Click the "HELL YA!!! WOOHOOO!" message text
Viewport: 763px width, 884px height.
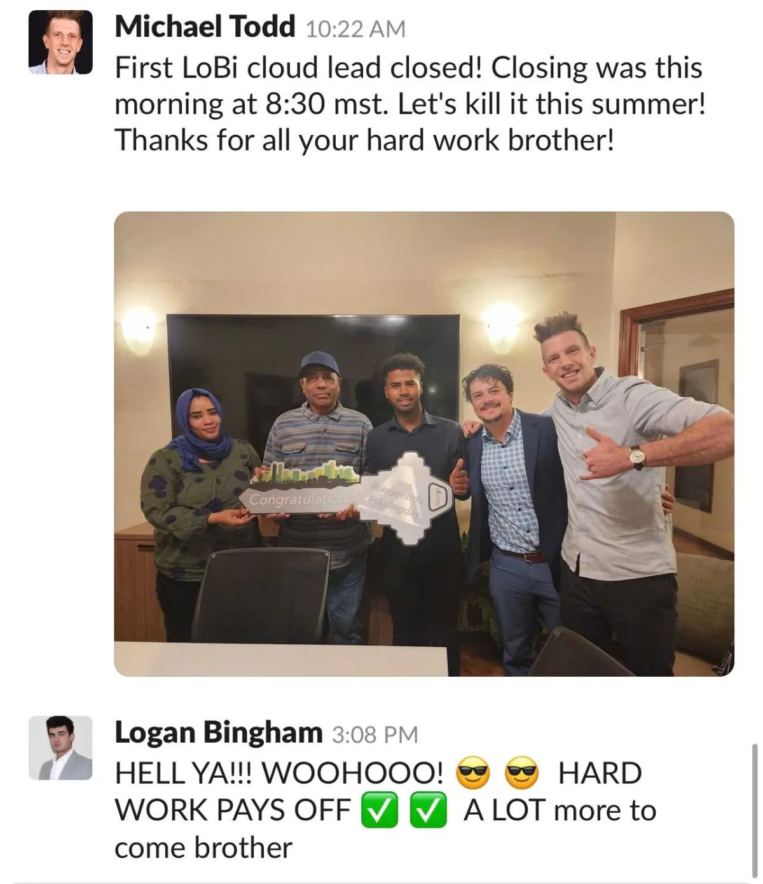pyautogui.click(x=279, y=773)
